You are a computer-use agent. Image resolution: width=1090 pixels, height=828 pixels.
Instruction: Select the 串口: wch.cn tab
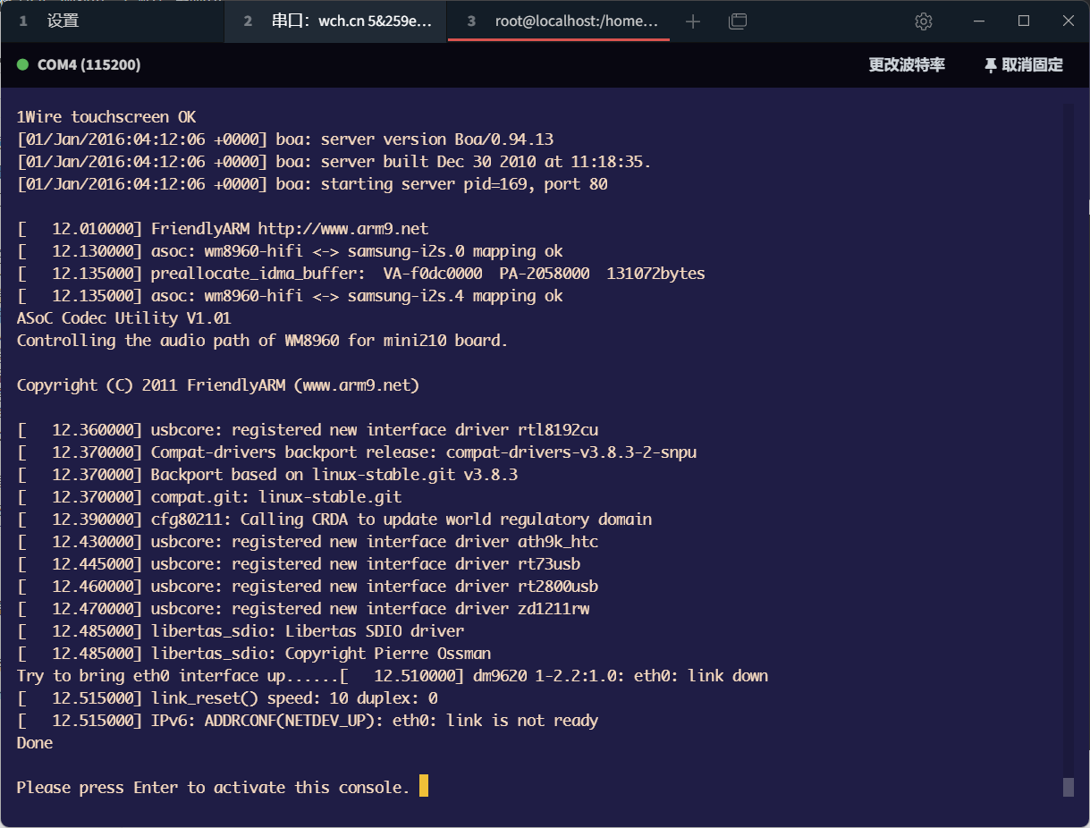[x=336, y=21]
